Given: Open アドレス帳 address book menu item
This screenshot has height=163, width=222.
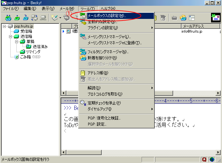Looking at the screenshot, I should tap(97, 73).
